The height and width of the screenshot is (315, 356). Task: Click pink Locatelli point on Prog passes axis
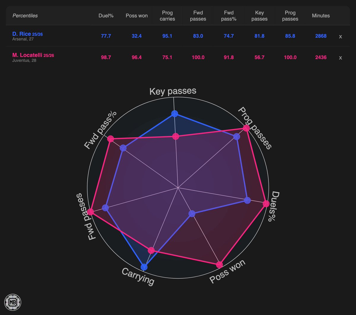[246, 128]
